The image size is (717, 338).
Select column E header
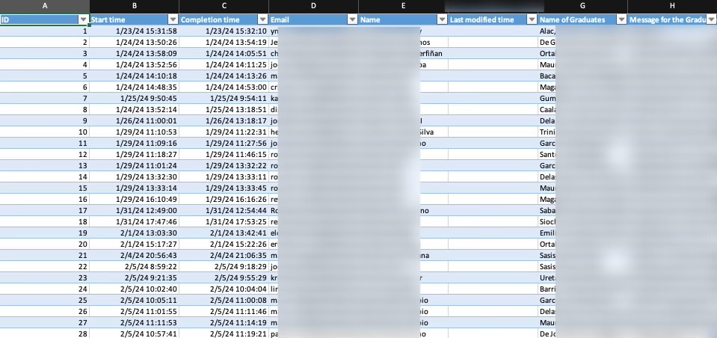click(x=403, y=6)
